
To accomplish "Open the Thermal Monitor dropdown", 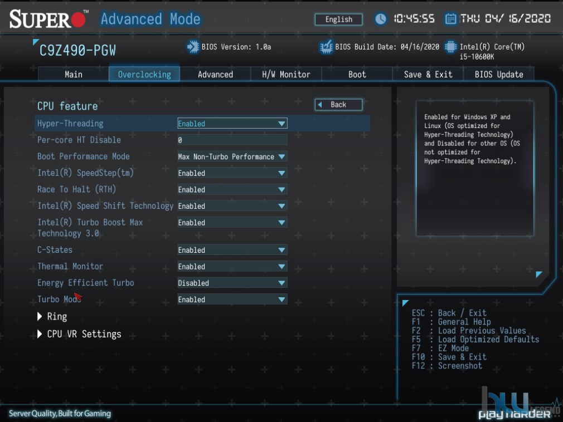I will coord(232,266).
